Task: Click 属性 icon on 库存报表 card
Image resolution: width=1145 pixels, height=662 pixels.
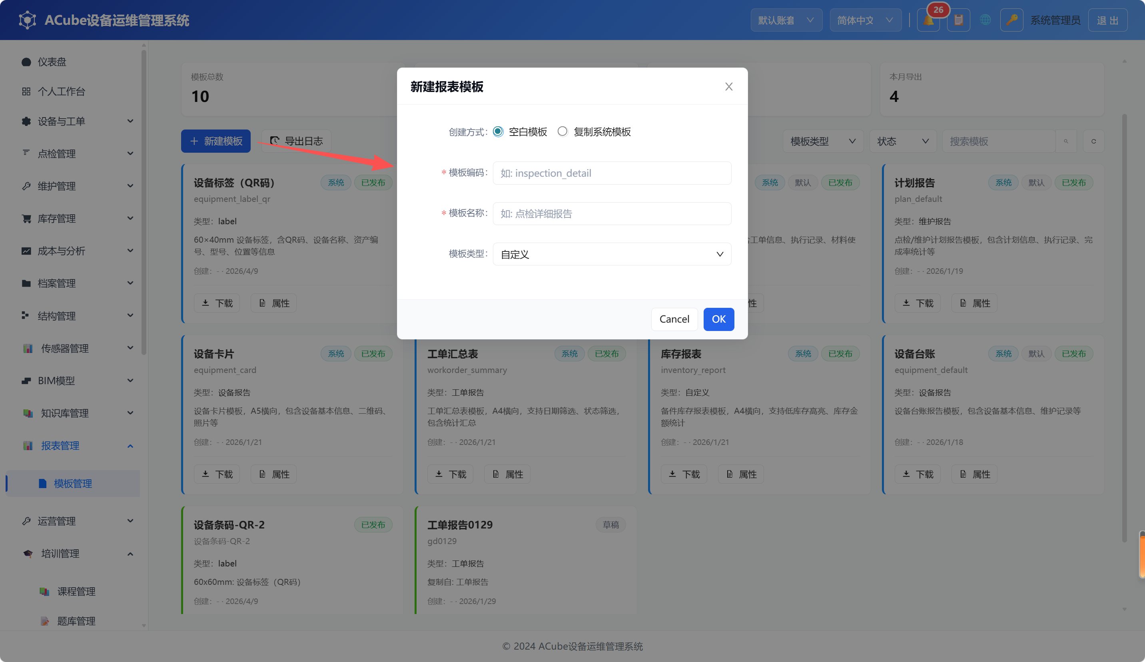Action: tap(730, 474)
